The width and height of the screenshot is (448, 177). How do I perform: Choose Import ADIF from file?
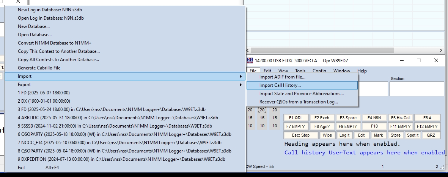click(x=282, y=77)
